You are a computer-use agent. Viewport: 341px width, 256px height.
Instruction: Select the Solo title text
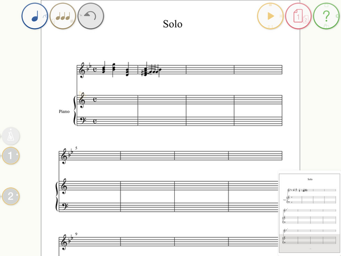pos(173,24)
